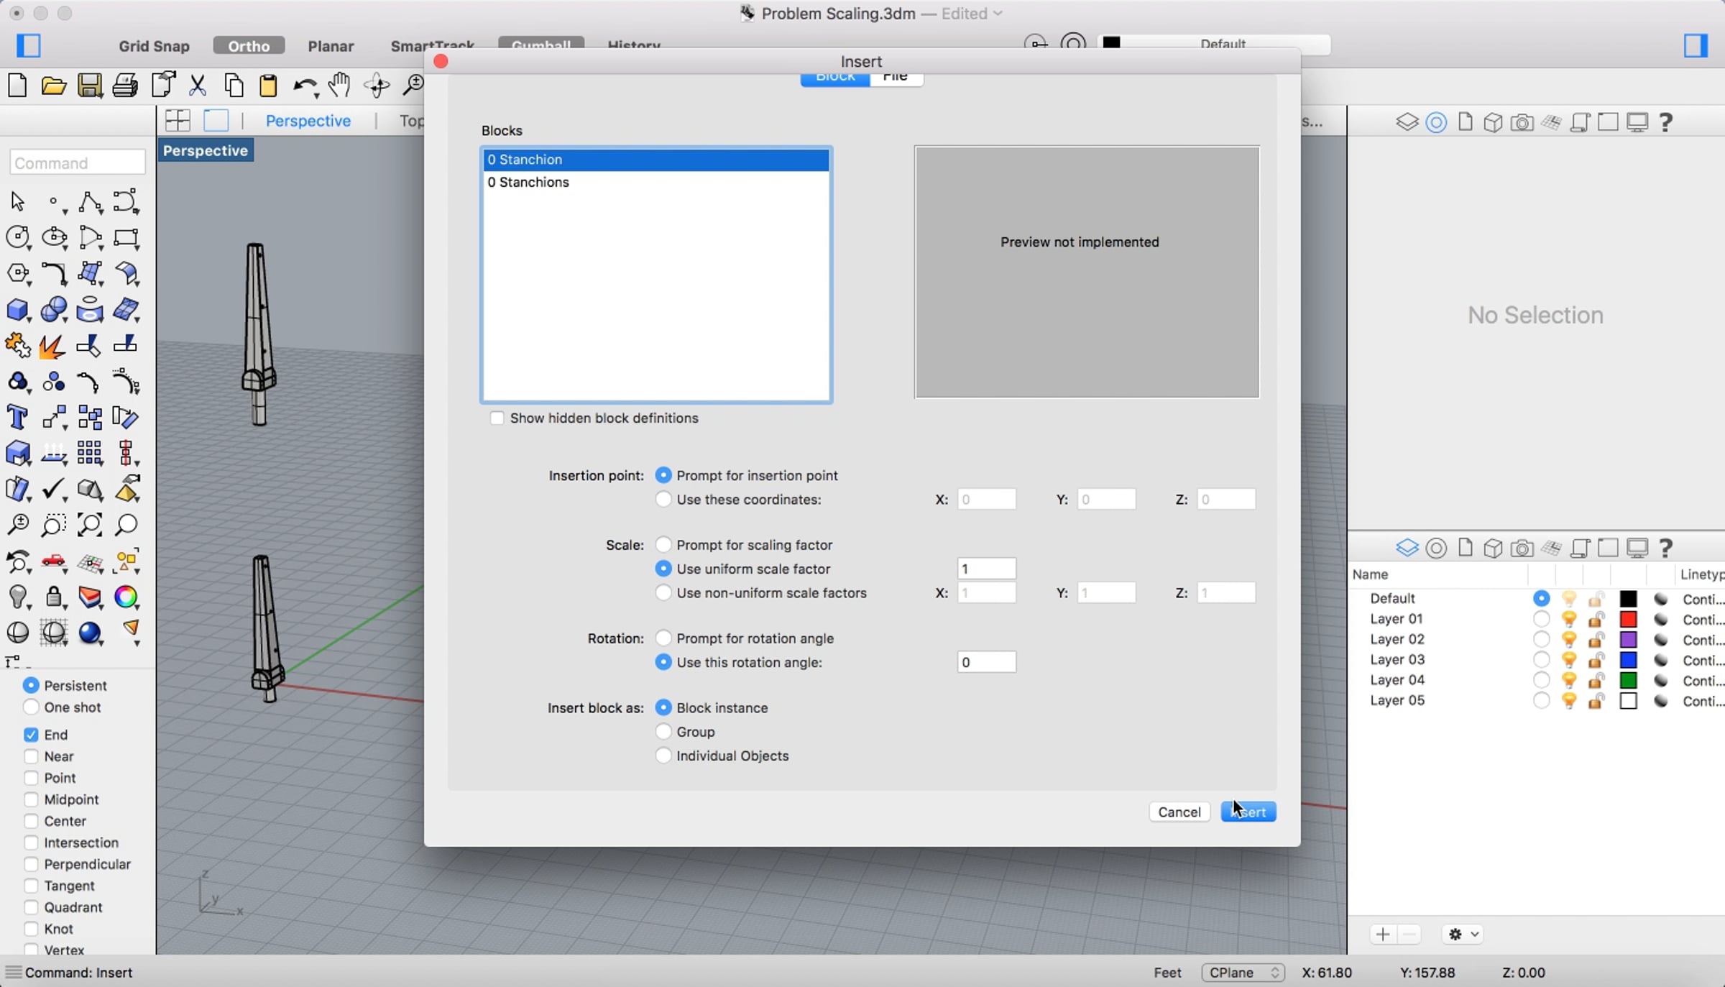Select the Text tool icon

tap(17, 418)
